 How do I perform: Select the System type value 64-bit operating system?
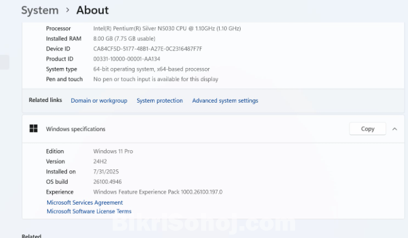[x=152, y=69]
